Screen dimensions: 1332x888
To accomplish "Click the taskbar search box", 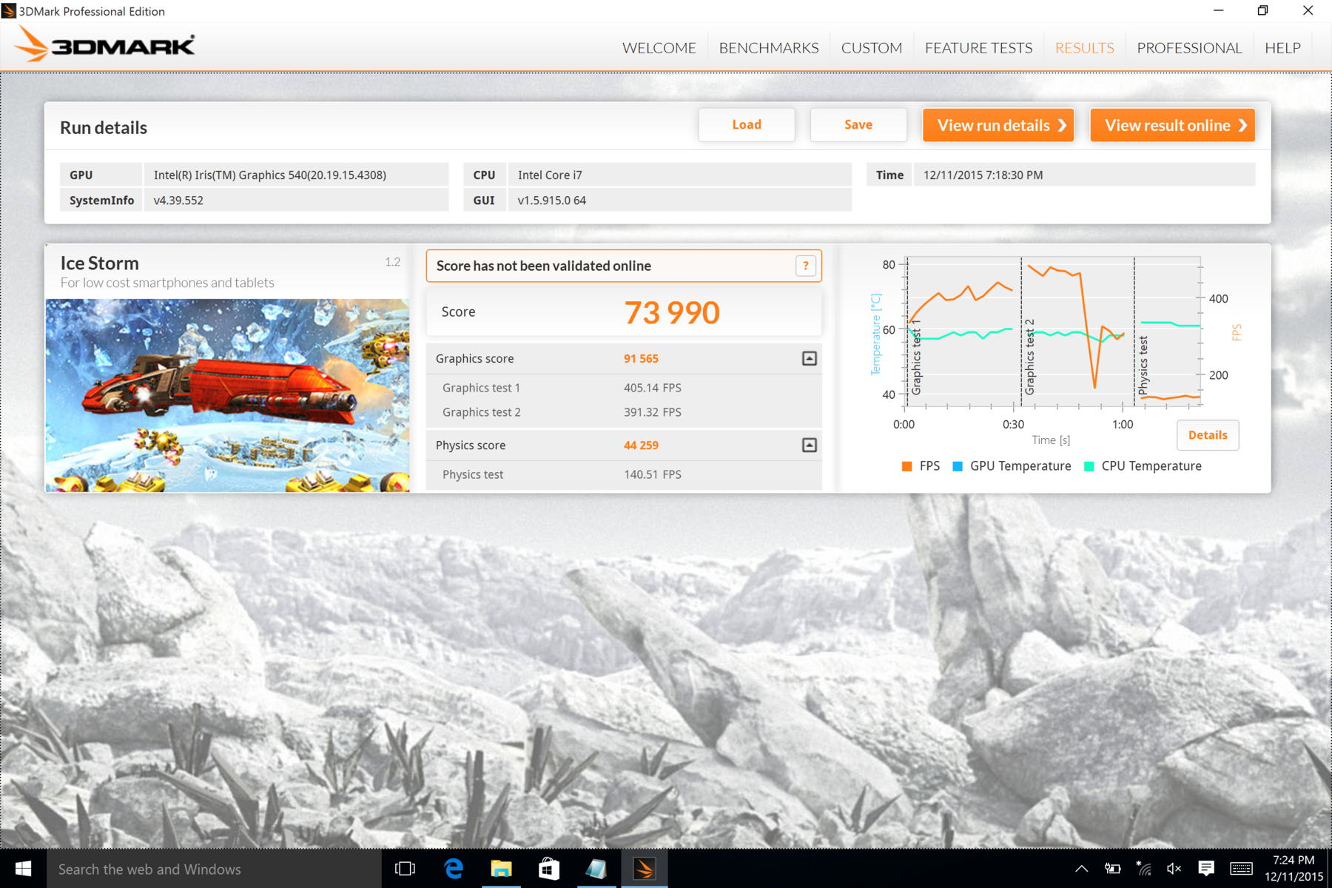I will pos(215,869).
